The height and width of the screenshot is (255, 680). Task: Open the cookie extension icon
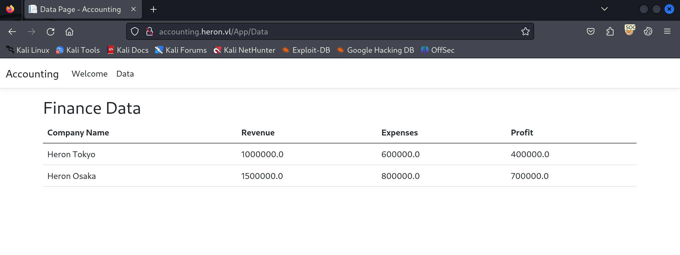coord(648,32)
